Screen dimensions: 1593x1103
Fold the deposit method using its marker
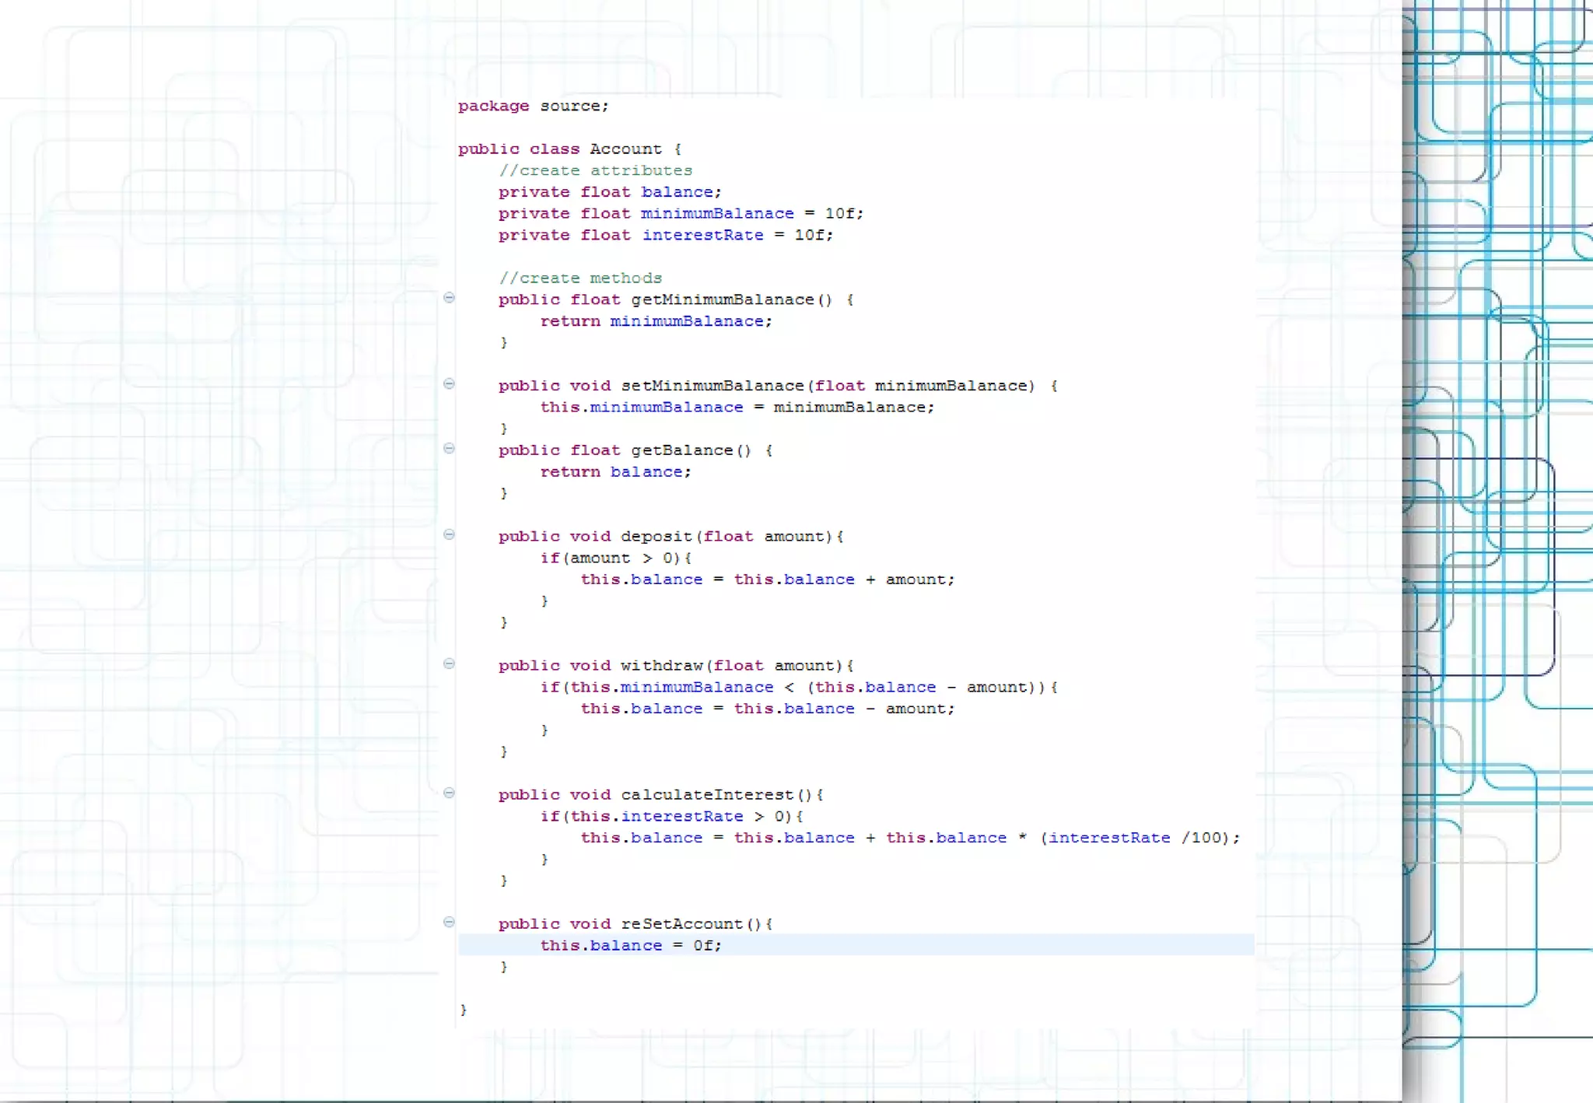click(449, 534)
